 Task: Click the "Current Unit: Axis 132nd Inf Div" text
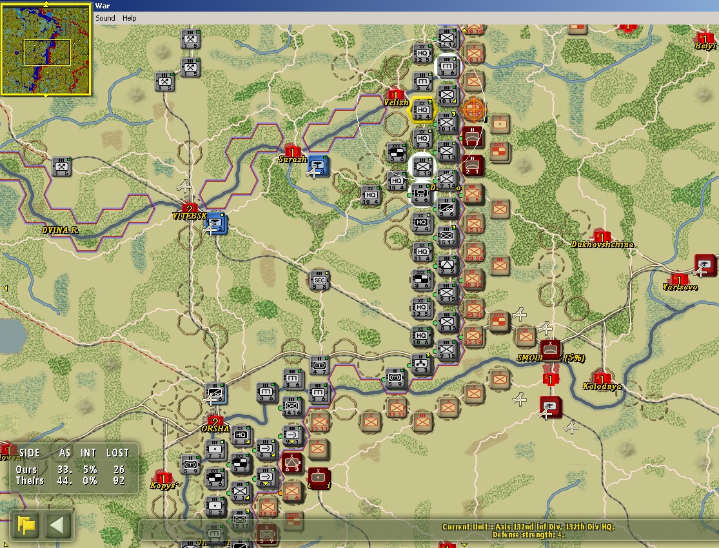528,527
